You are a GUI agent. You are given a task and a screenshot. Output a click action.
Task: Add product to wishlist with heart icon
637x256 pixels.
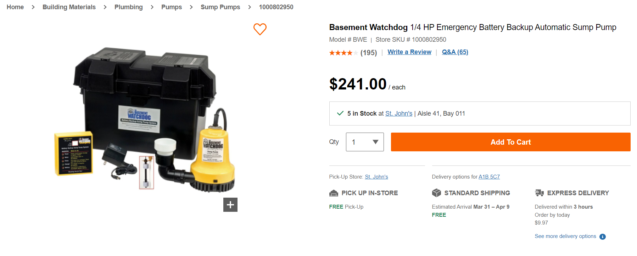[260, 29]
